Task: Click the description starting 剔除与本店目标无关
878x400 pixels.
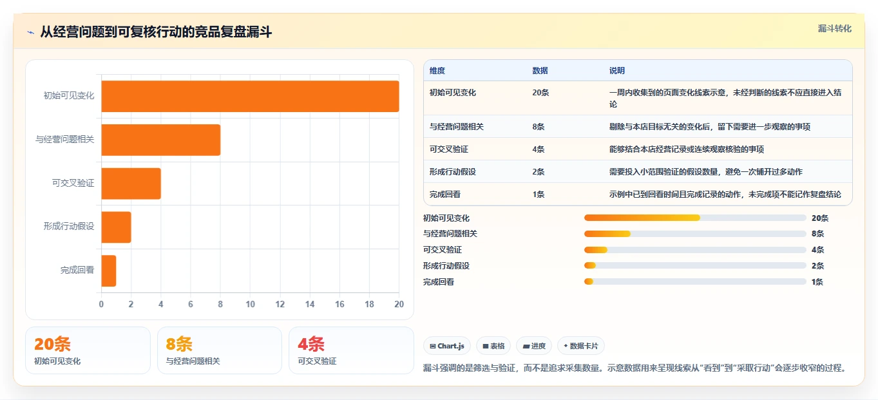Action: click(x=710, y=127)
